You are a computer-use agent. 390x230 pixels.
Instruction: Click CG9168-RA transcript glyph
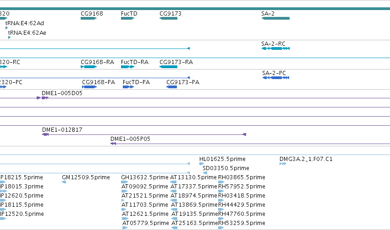(x=88, y=67)
